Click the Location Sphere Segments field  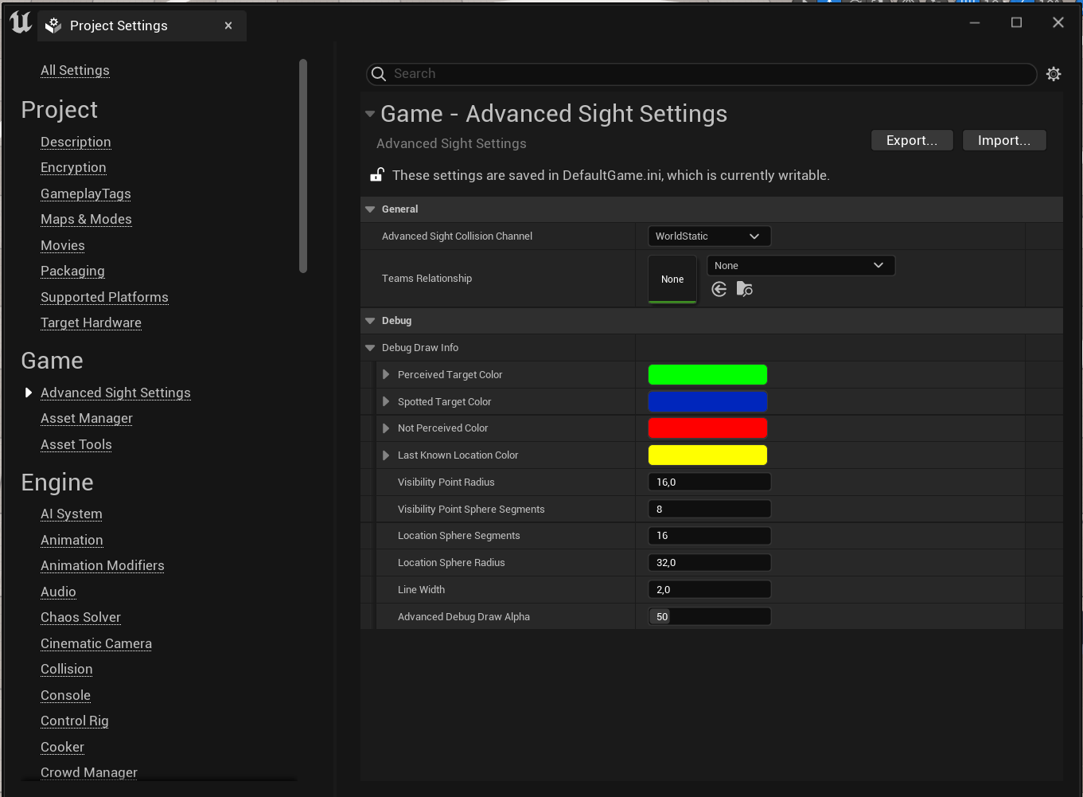point(709,536)
